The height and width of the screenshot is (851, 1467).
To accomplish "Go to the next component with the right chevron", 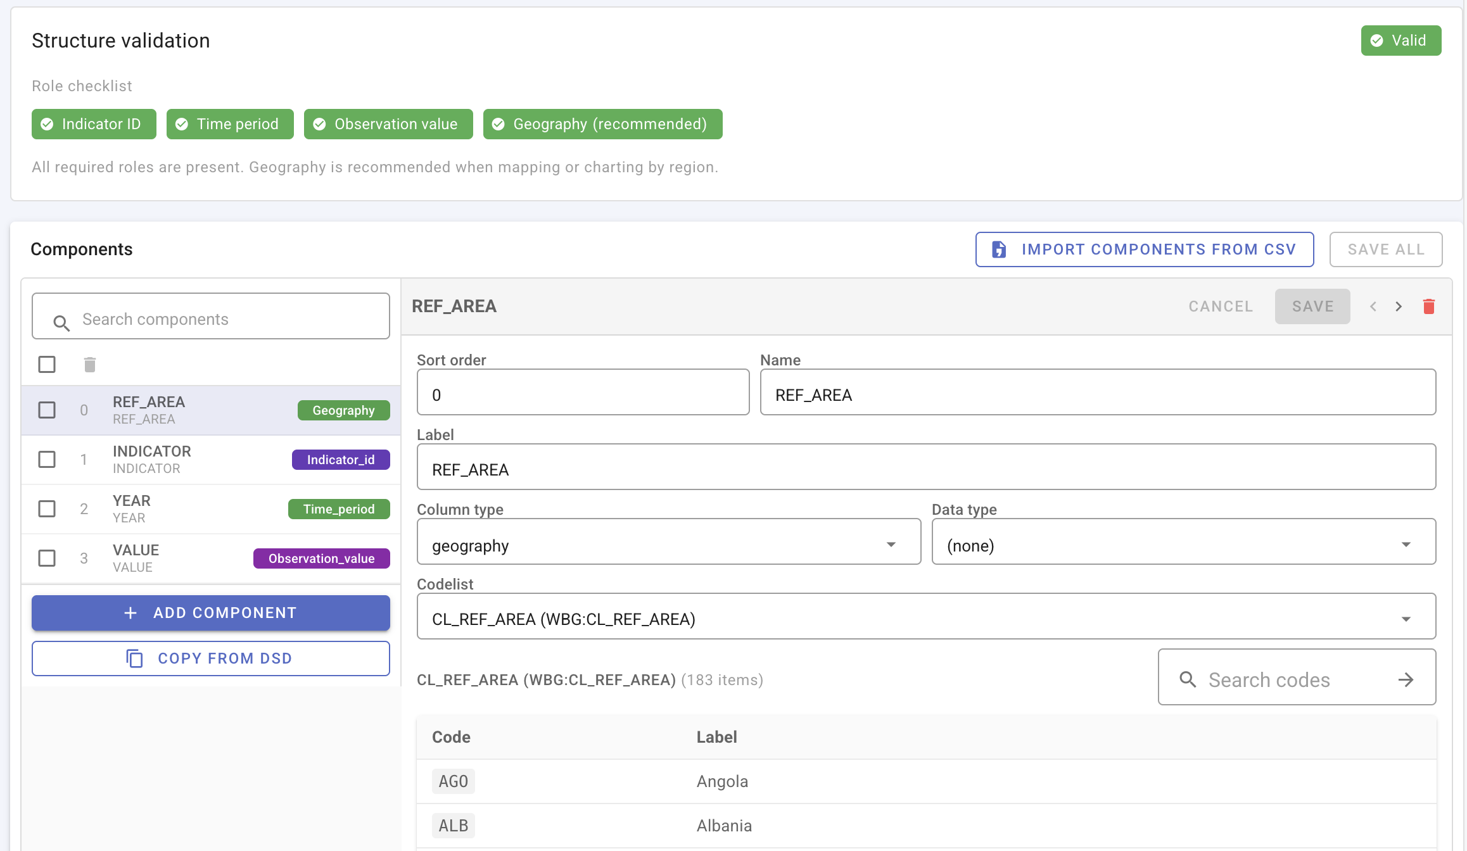I will click(1399, 306).
